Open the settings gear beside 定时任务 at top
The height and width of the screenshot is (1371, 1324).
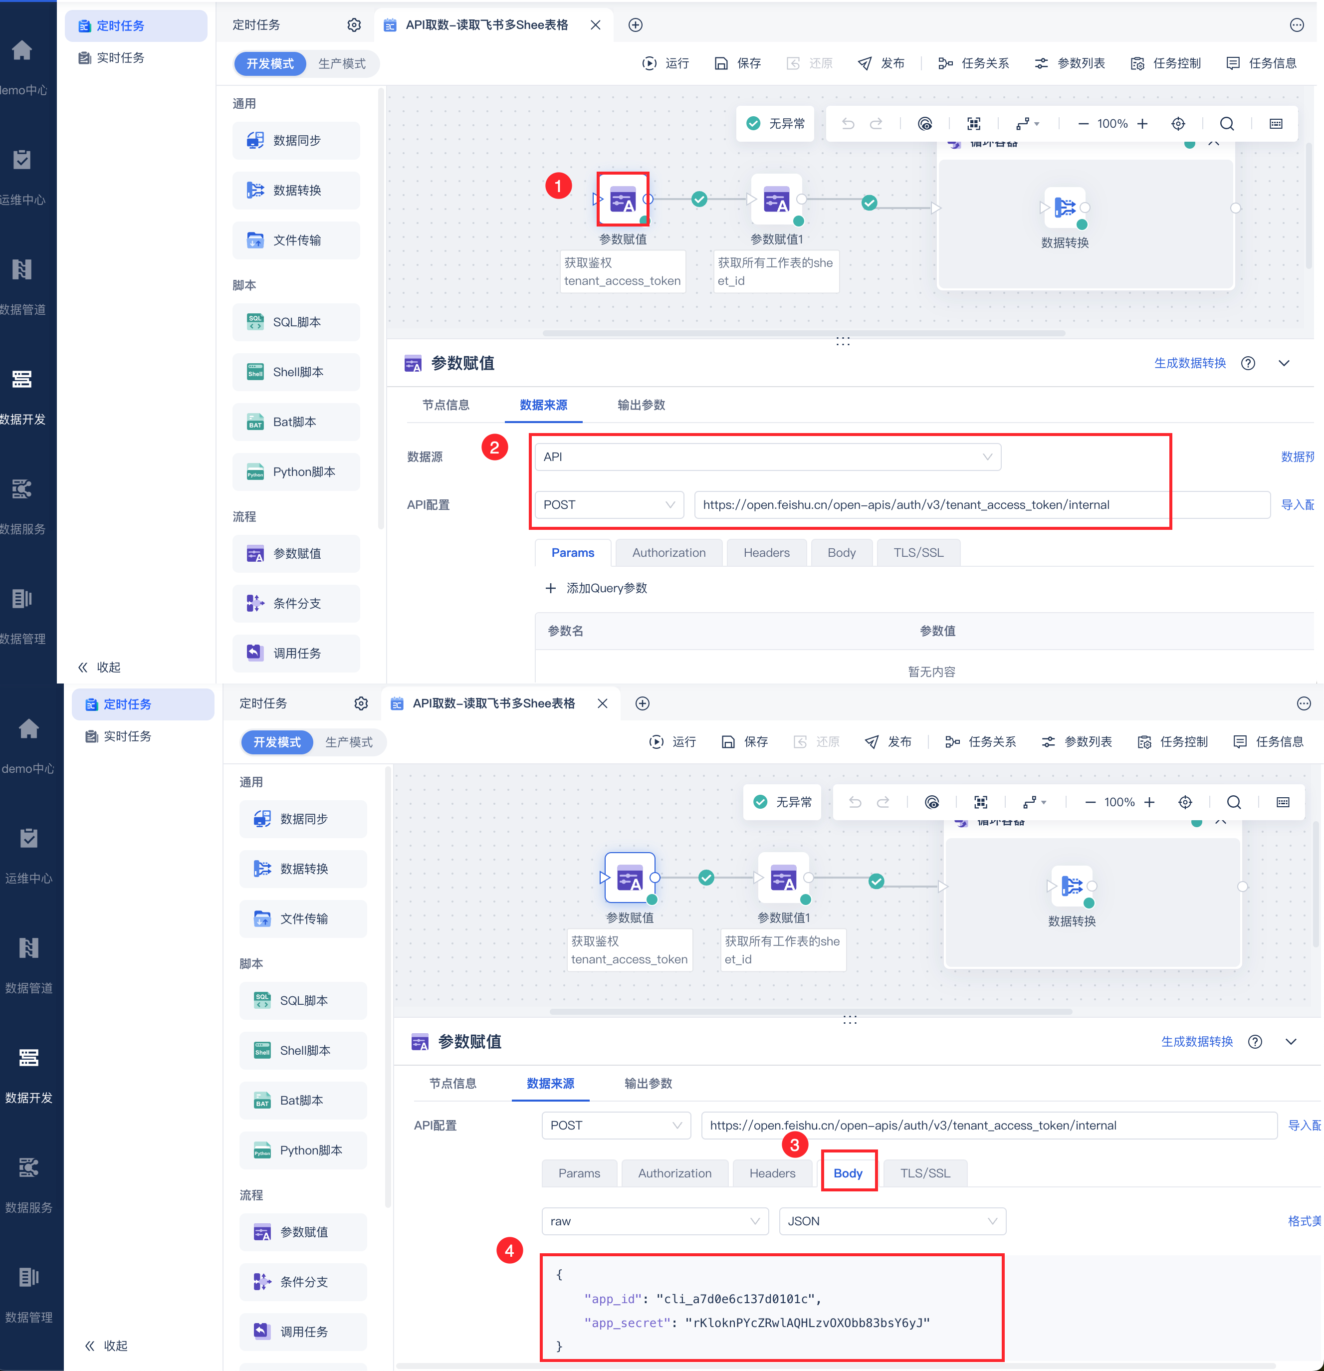click(354, 25)
